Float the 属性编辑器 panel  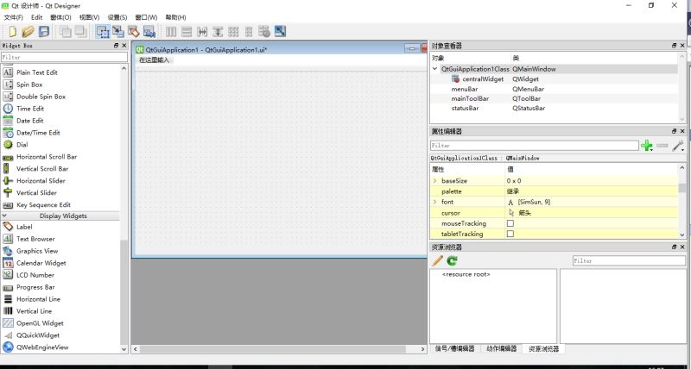675,131
